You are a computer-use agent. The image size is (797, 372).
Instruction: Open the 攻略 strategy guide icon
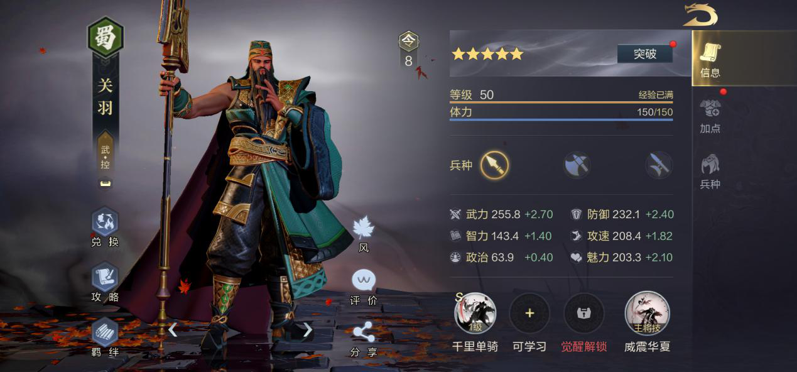point(105,278)
